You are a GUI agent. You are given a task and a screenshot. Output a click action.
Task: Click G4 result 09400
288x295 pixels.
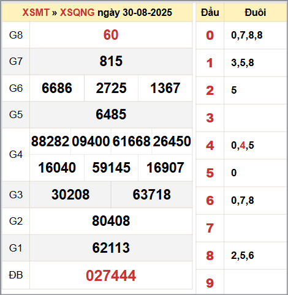pos(91,141)
